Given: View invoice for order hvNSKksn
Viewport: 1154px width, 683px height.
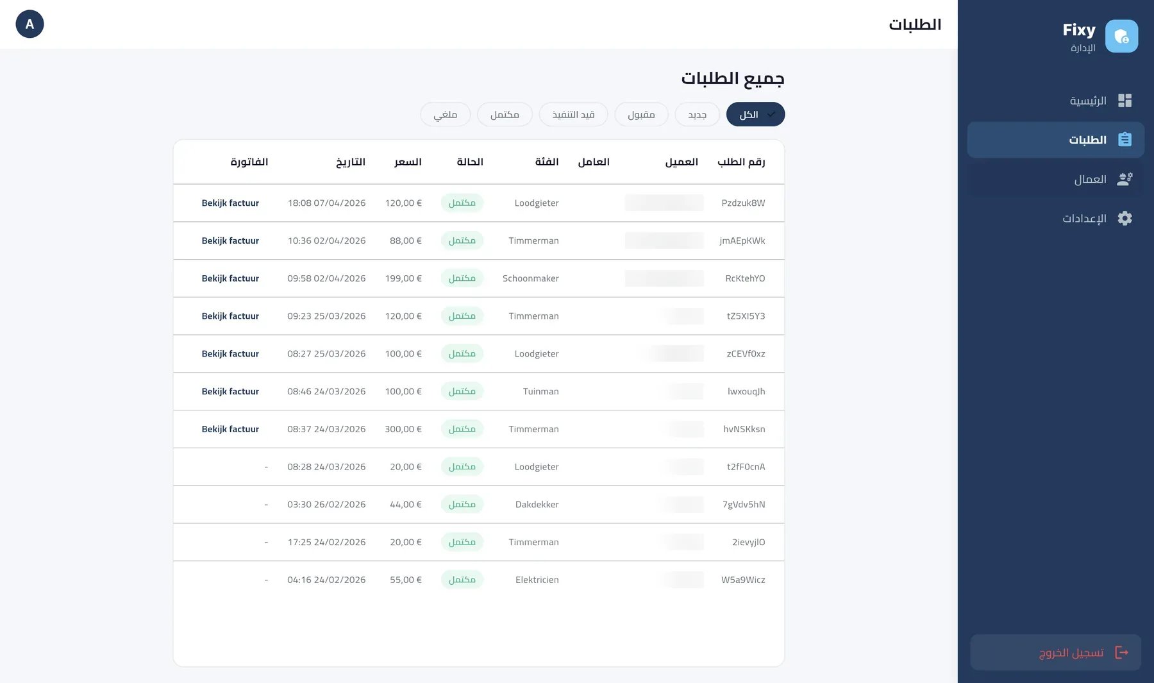Looking at the screenshot, I should 230,429.
